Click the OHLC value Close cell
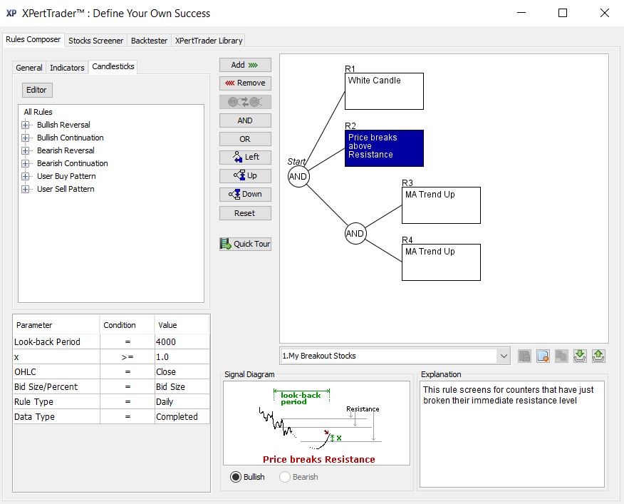The image size is (624, 504). tap(182, 371)
